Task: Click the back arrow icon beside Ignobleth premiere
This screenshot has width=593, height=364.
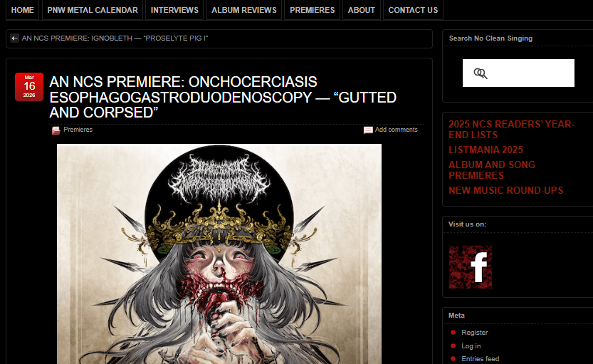Action: pos(14,38)
